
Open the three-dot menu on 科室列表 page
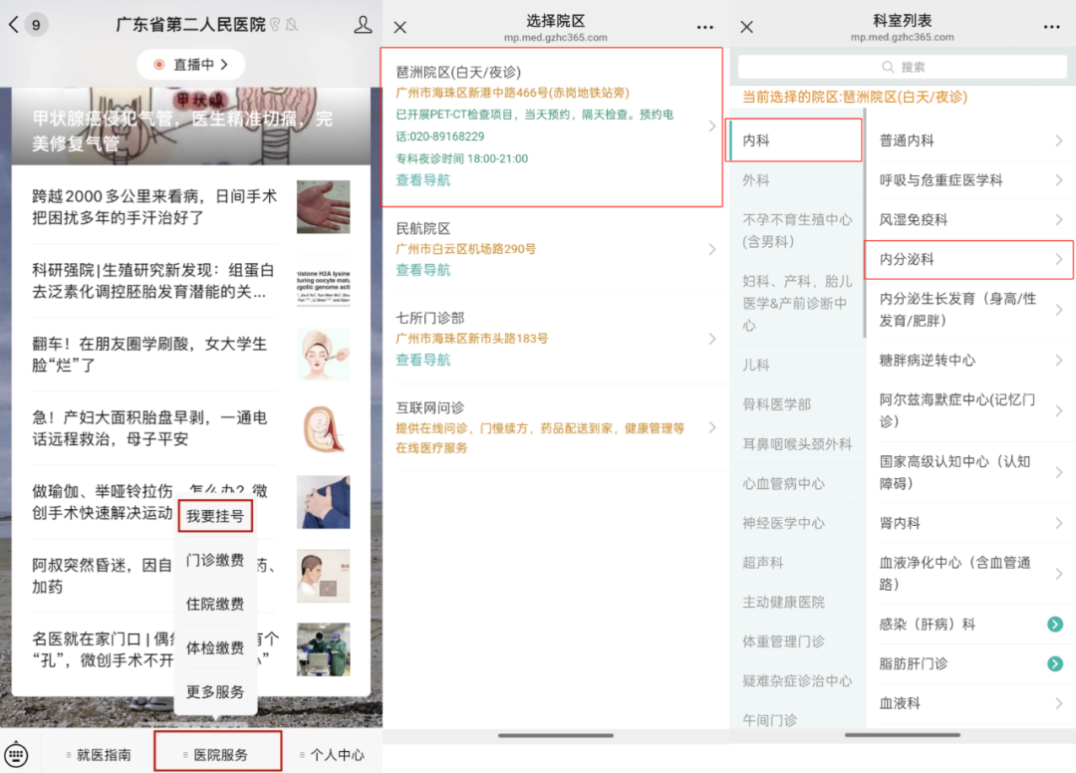(1051, 27)
